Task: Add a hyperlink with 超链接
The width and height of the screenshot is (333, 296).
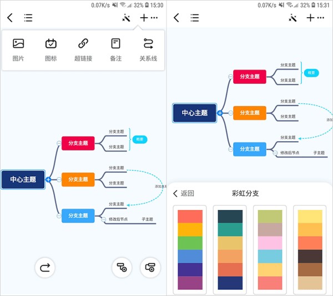Action: pyautogui.click(x=83, y=50)
